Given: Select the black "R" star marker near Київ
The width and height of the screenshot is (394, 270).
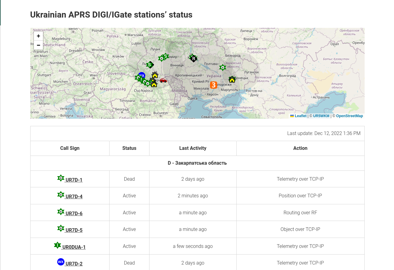Looking at the screenshot, I should [193, 58].
